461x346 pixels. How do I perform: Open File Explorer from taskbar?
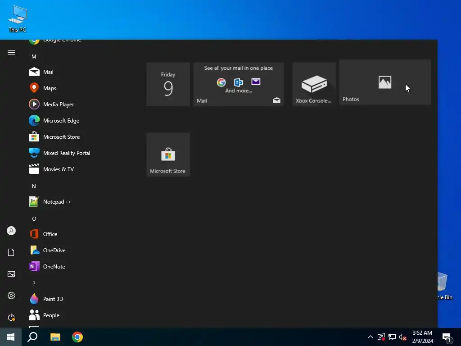point(55,337)
